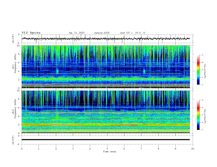This screenshot has width=217, height=167.
Task: Click time axis tick label "10"
Action: pos(193,149)
